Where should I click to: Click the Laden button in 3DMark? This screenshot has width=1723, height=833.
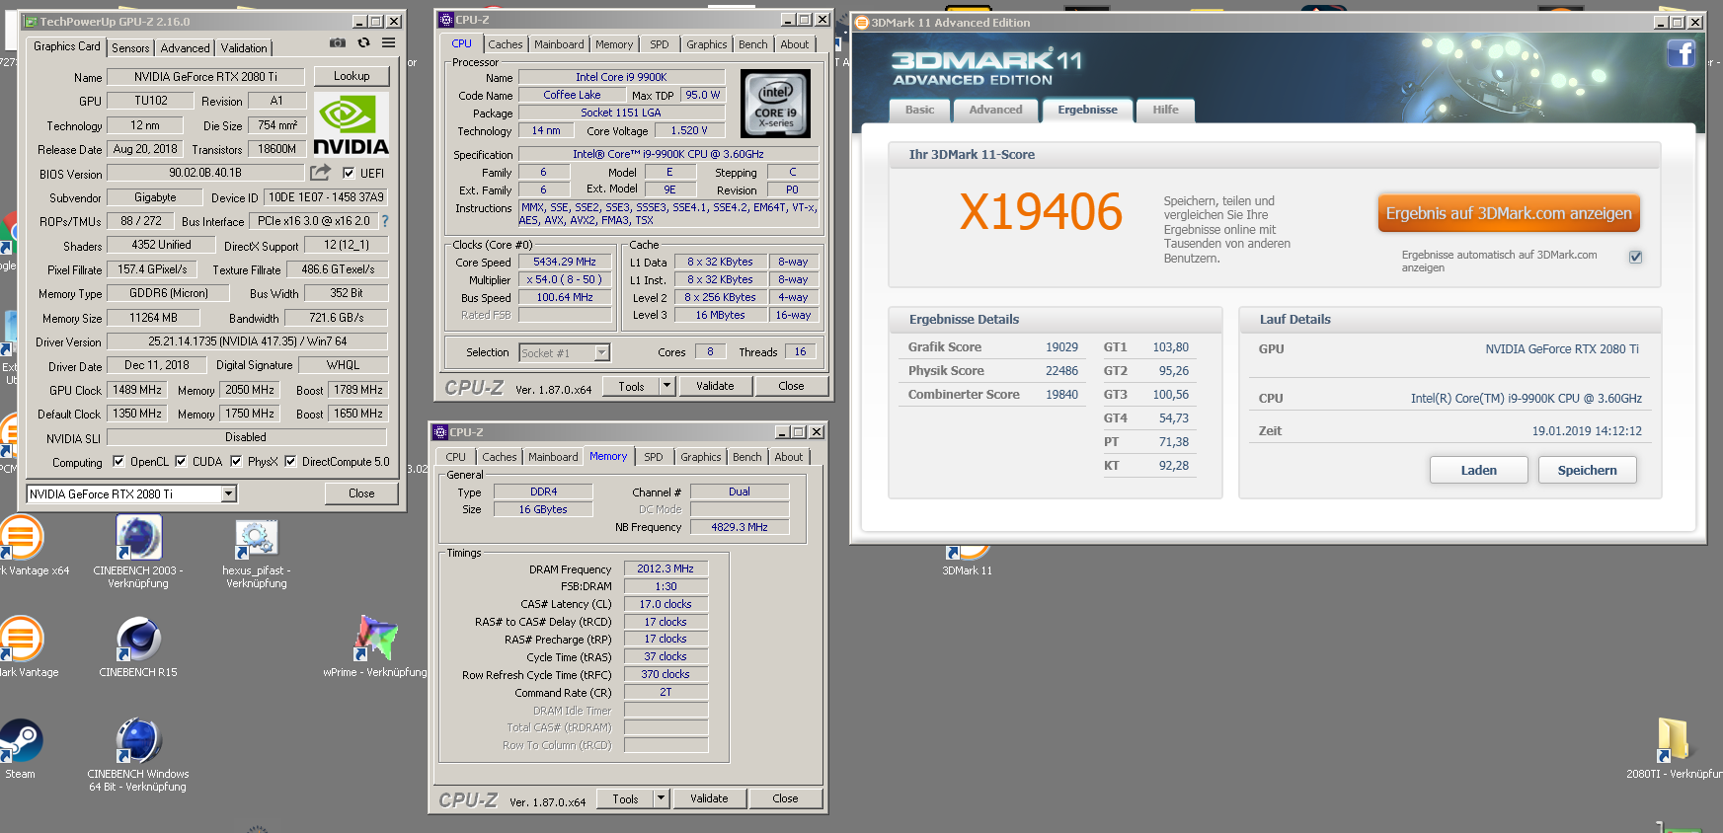click(1478, 470)
